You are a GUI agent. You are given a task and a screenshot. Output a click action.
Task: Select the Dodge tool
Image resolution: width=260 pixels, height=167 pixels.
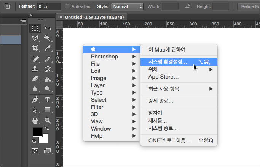48,89
